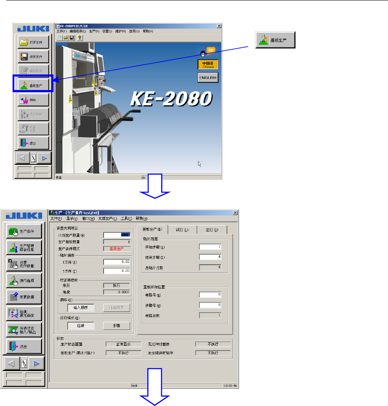Open 基板生产 in the KE-2080 sidebar
388x406 pixels.
(x=33, y=85)
